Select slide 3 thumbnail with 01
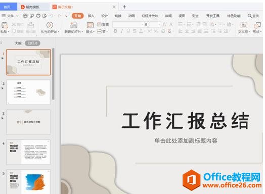Viewport: 265px width, 194px height. (28, 122)
